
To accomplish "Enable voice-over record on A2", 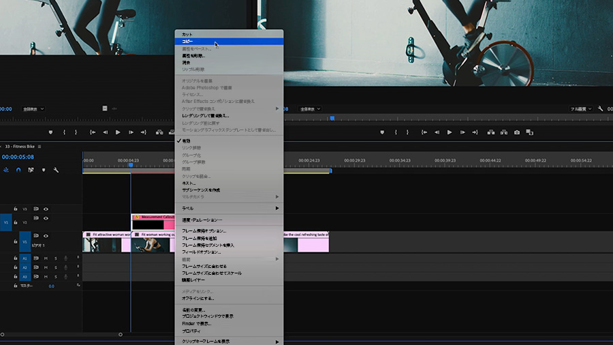I will (x=65, y=267).
